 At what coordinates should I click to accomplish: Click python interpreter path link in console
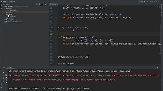click(42, 71)
